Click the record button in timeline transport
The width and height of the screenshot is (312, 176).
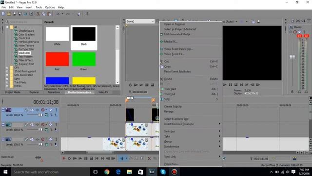click(64, 158)
